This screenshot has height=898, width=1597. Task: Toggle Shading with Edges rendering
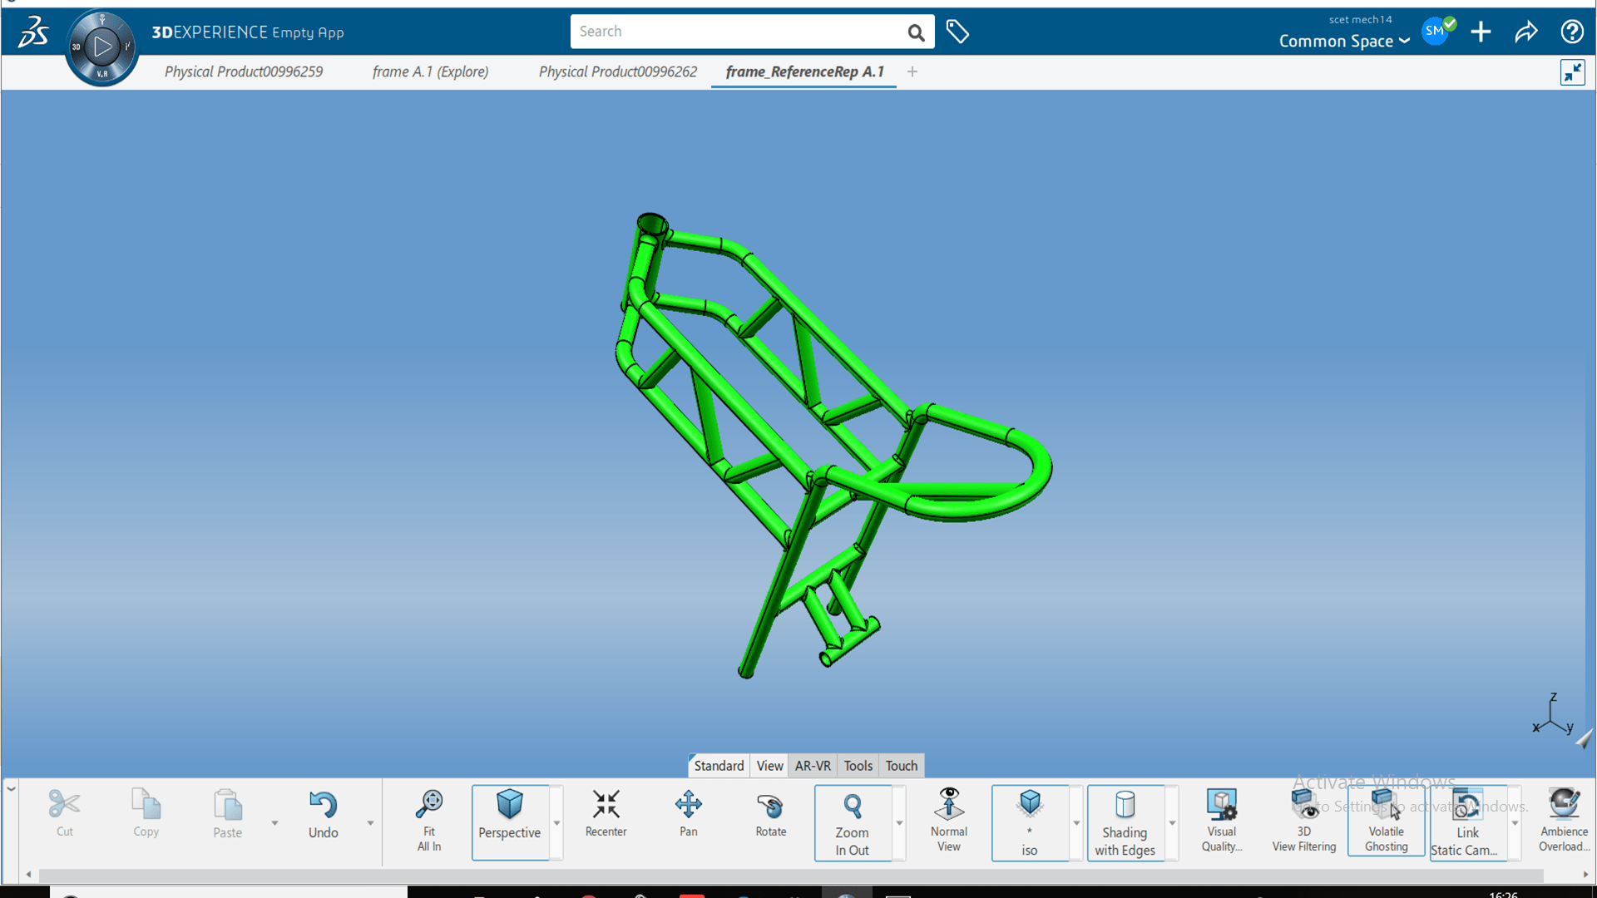pos(1125,822)
